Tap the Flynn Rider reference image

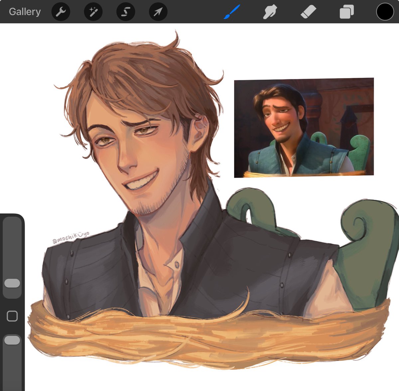tap(304, 127)
